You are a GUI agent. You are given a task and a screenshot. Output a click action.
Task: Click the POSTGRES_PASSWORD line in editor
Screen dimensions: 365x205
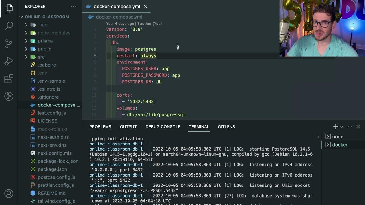coord(151,75)
